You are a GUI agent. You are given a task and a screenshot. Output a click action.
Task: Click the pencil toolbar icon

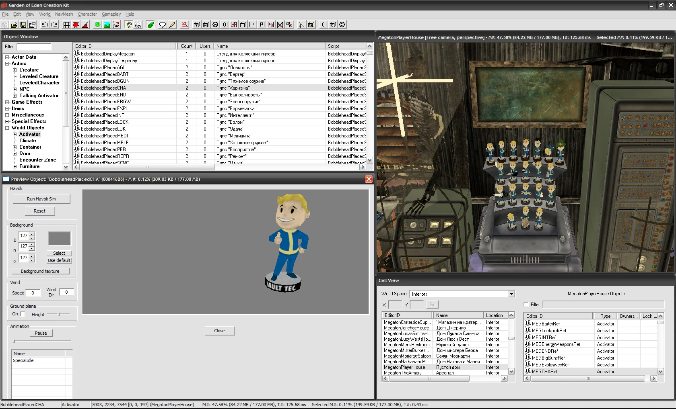pos(172,25)
